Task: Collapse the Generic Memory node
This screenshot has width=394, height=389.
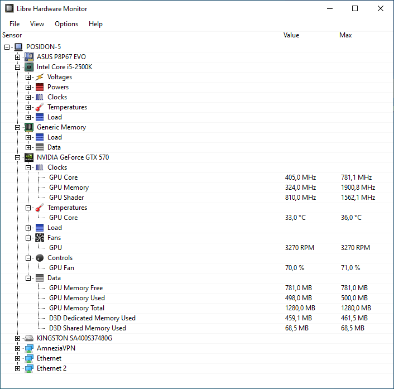Action: point(18,127)
